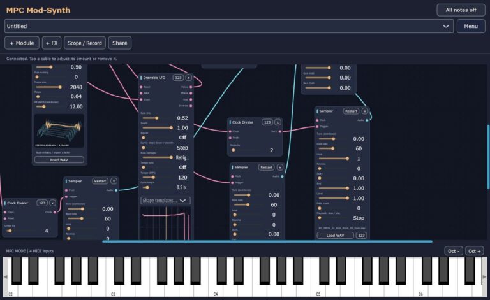Adjust Level slider on Load WAV Sampler
Viewport: 490px width, 300px height.
coord(334,198)
